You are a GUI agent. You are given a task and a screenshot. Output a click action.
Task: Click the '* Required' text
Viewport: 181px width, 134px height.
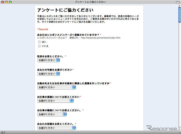tap(43, 29)
